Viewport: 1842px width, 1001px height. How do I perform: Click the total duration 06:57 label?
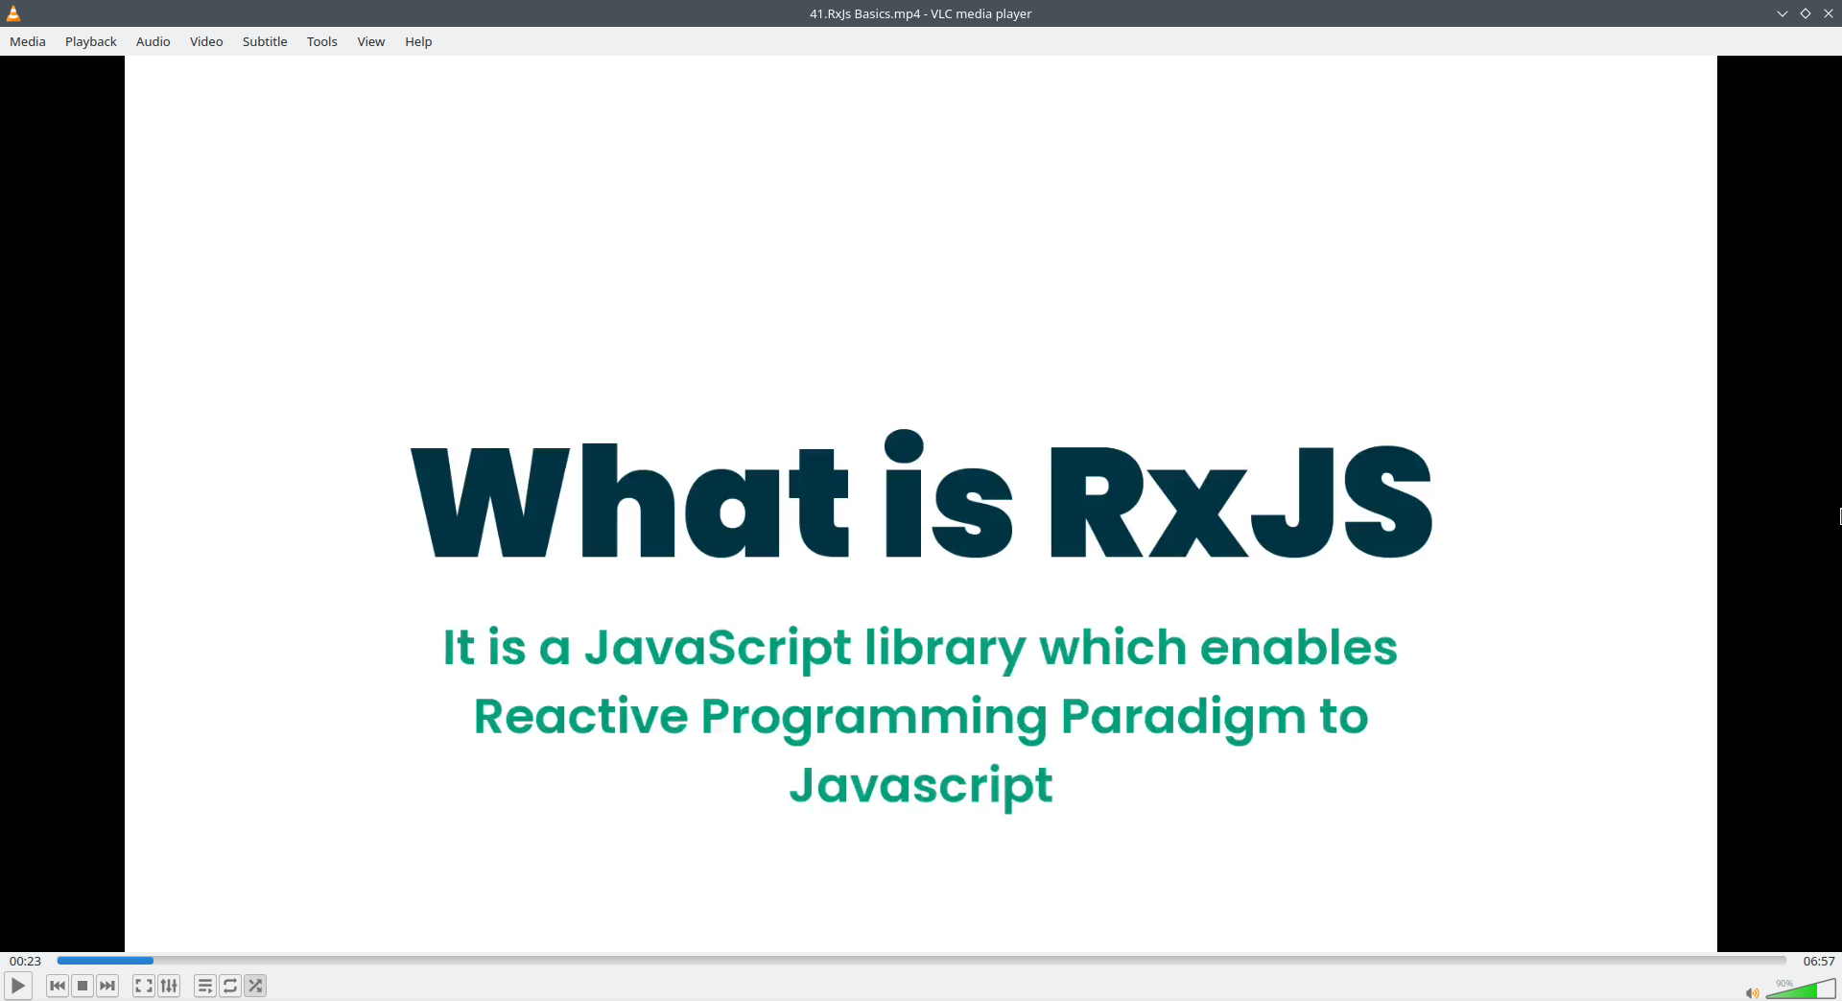(x=1819, y=961)
